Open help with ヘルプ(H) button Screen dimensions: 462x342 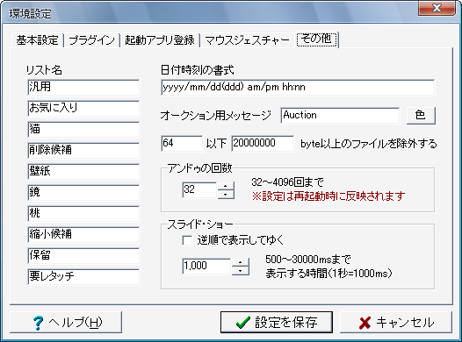(x=66, y=323)
